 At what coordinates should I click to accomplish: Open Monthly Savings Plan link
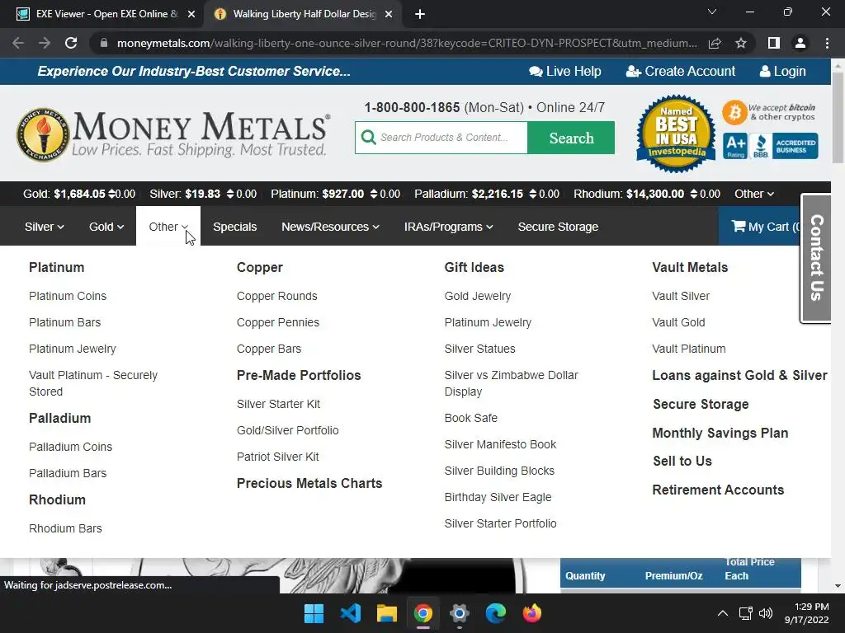tap(720, 433)
